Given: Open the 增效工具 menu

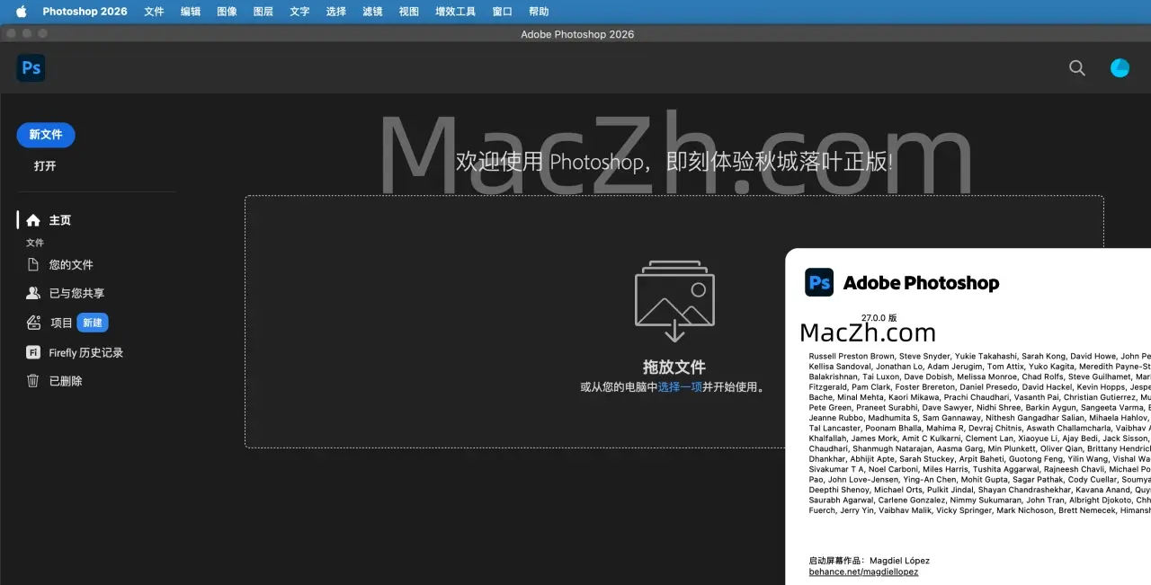Looking at the screenshot, I should click(455, 12).
